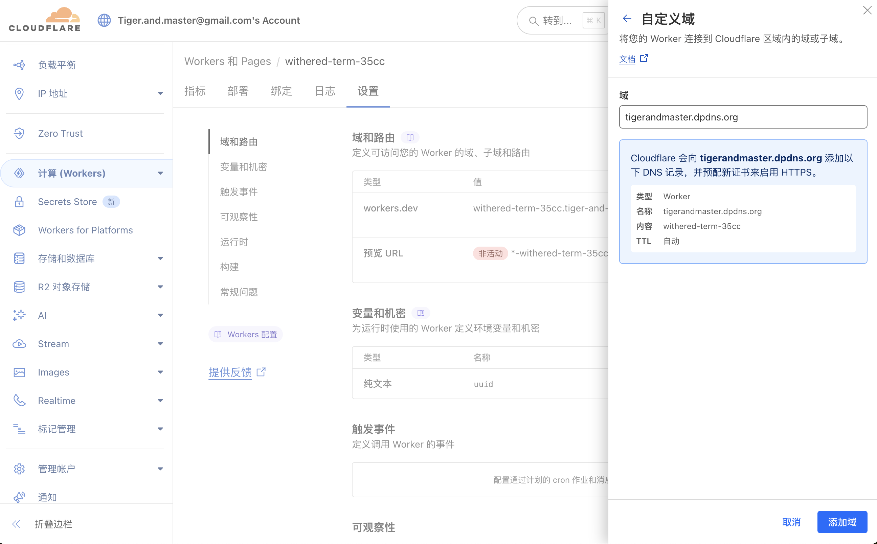
Task: Click the Zero Trust shield icon
Action: 19,134
